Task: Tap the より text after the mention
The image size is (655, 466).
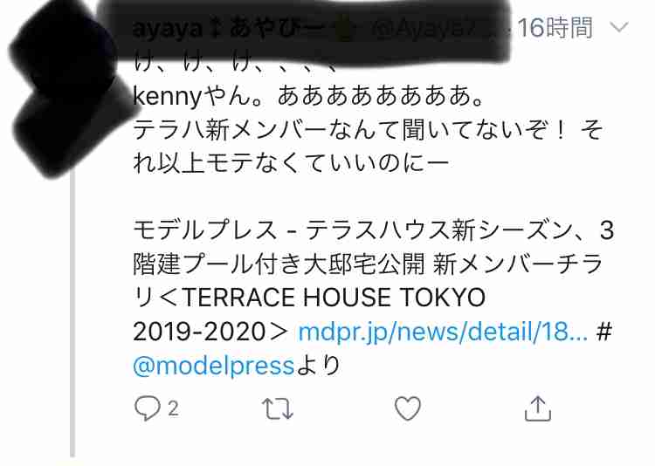Action: pos(318,366)
